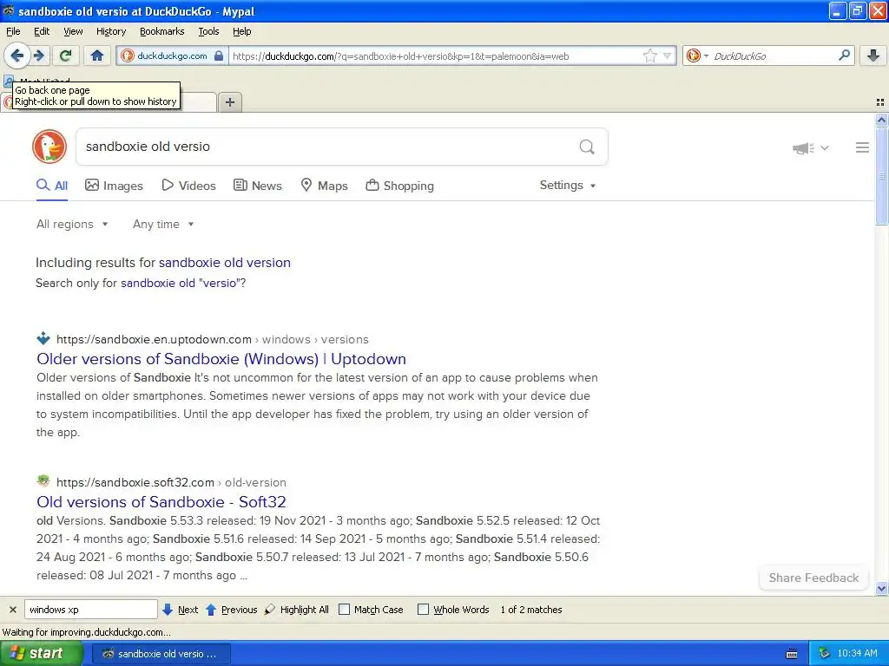The height and width of the screenshot is (666, 889).
Task: Click the 'sandboxie old version' suggestion link
Action: pos(225,263)
